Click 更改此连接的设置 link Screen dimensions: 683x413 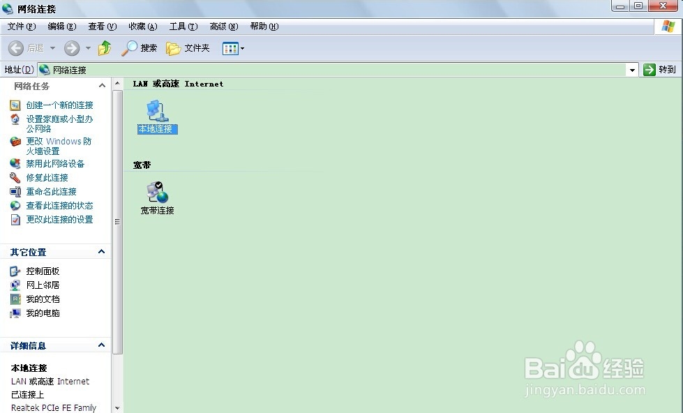coord(60,220)
